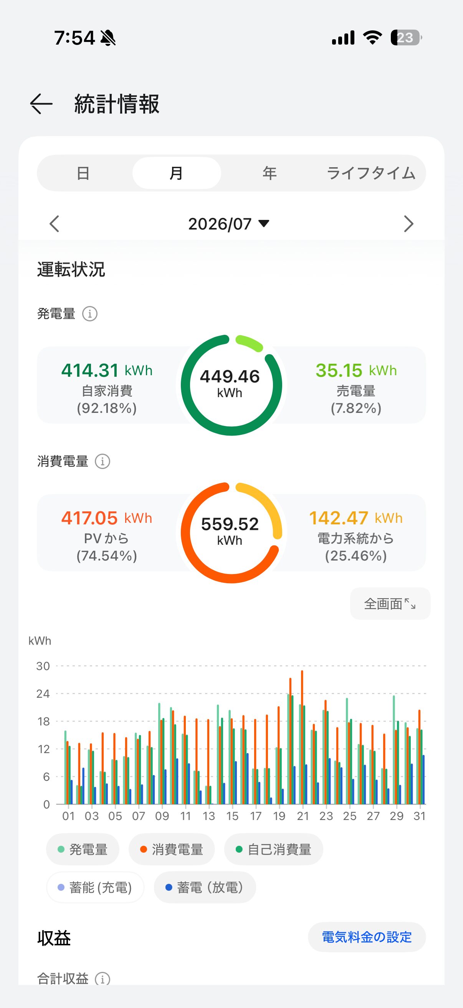Go to previous month with left chevron
463x1008 pixels.
coord(54,224)
